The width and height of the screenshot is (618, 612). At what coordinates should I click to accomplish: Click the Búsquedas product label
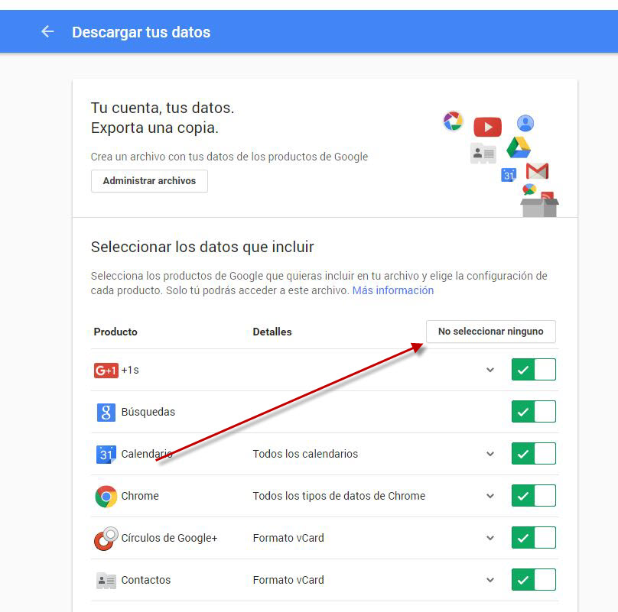tap(148, 412)
